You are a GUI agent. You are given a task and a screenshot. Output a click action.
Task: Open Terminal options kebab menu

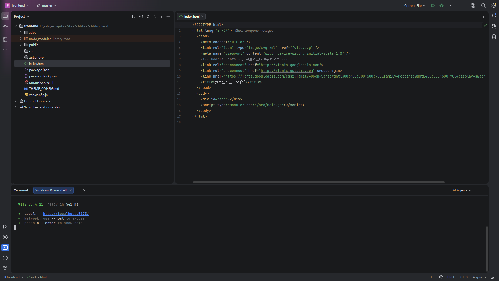[x=476, y=190]
